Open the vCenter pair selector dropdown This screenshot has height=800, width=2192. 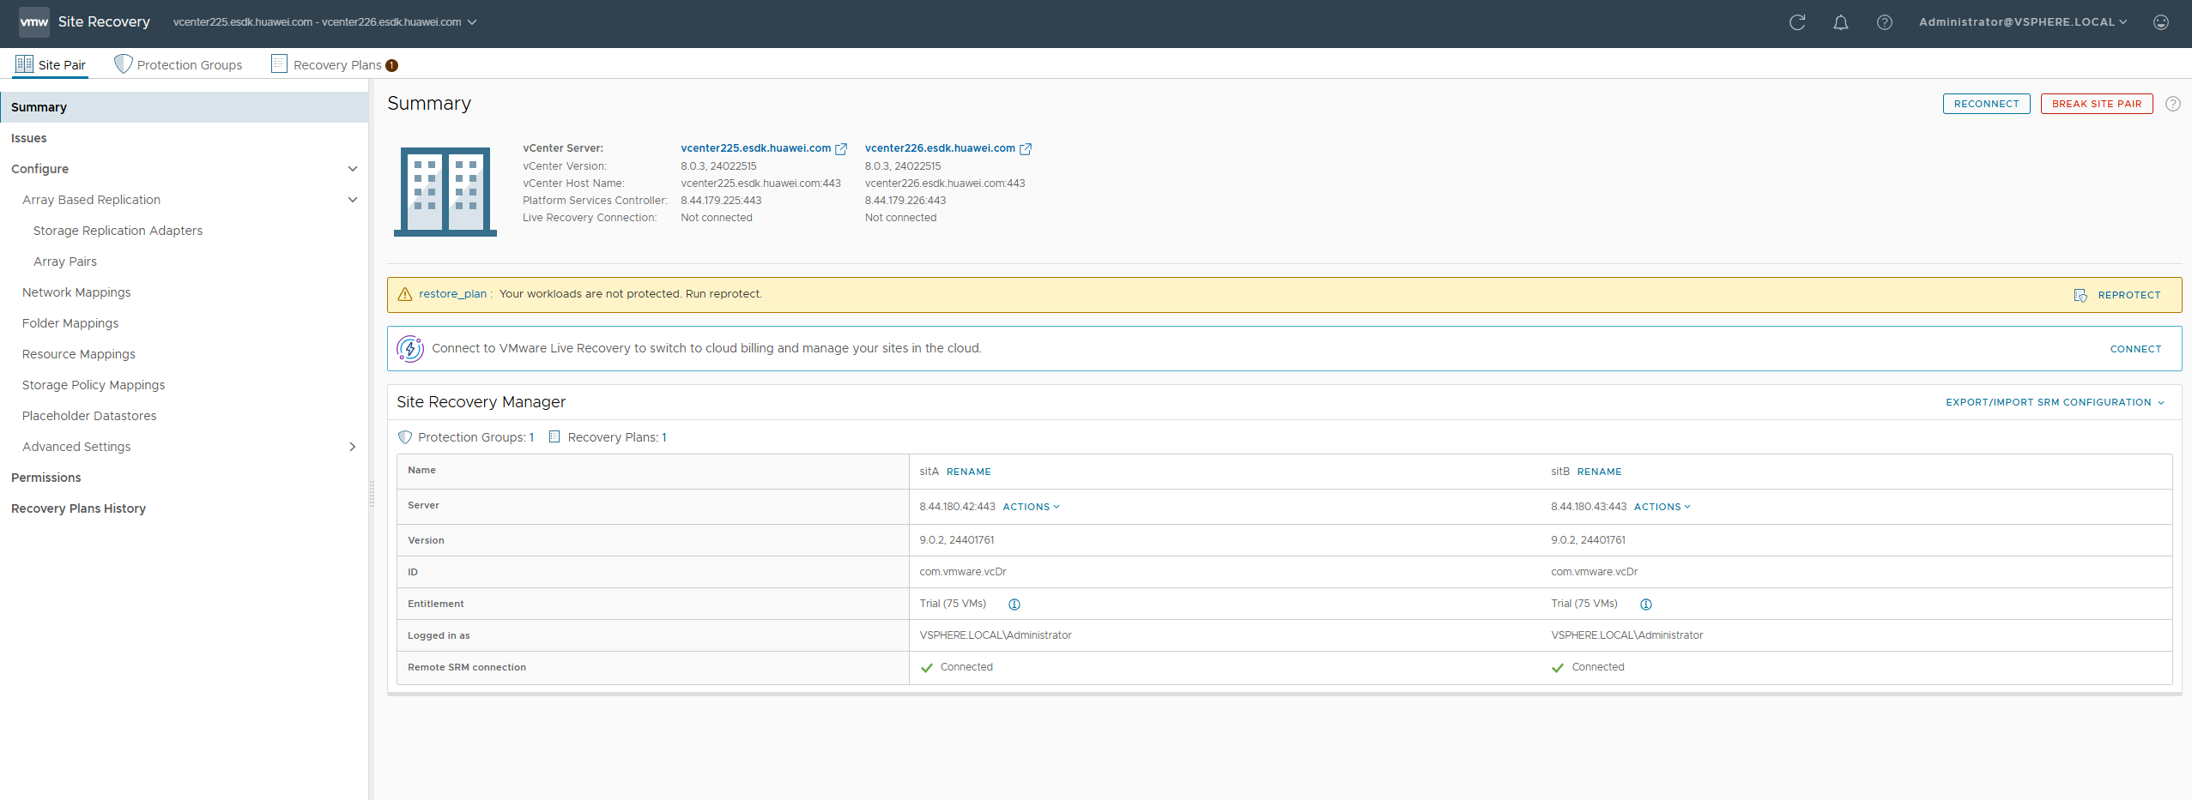click(324, 22)
